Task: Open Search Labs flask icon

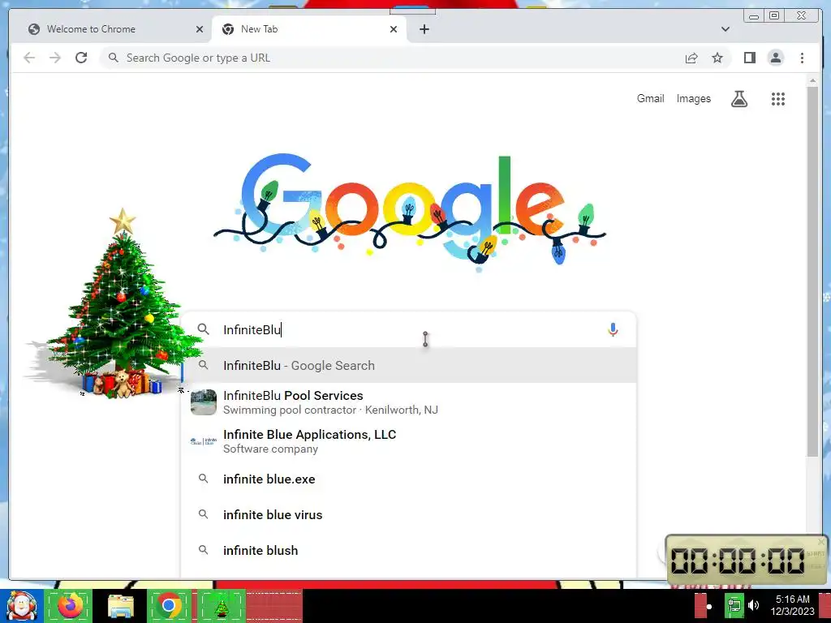Action: pos(739,98)
